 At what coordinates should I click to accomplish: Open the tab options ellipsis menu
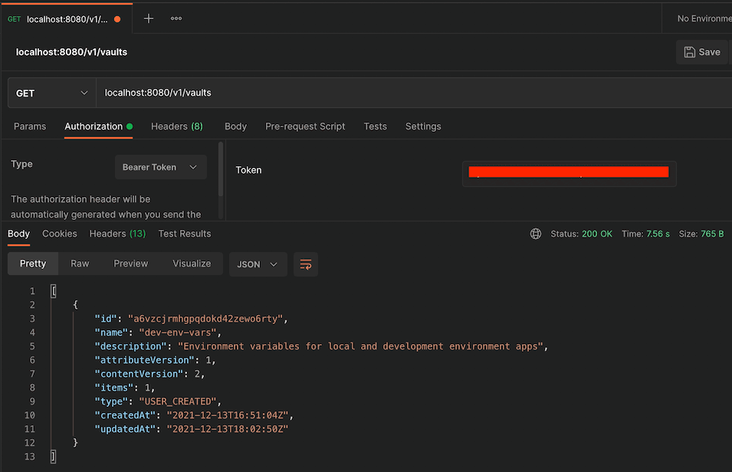pos(176,18)
